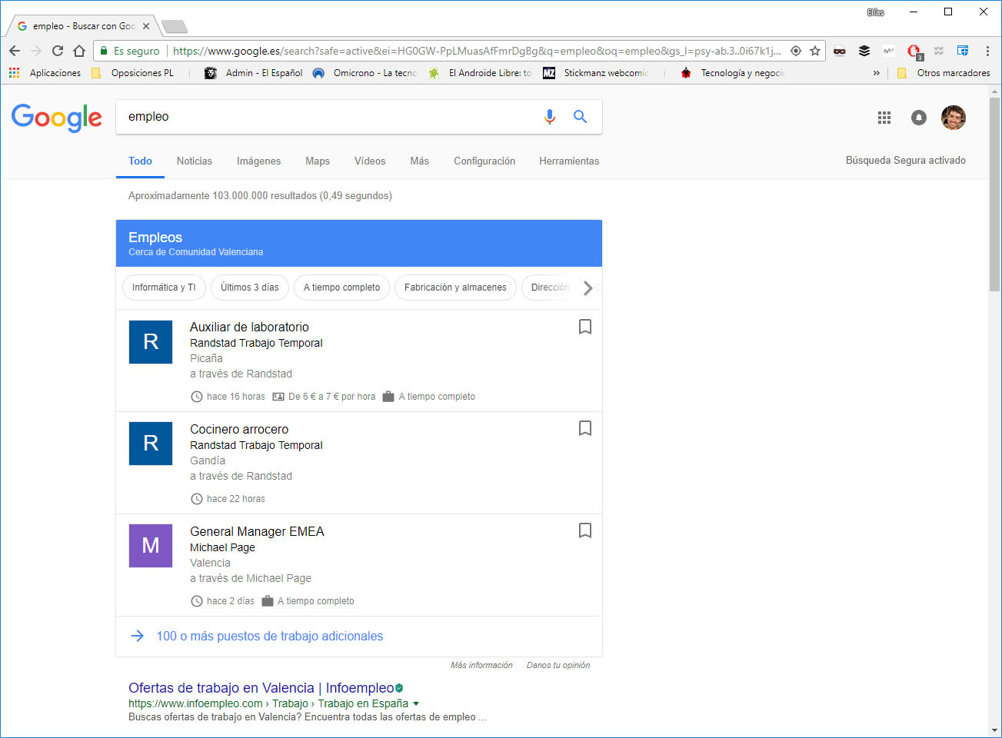The height and width of the screenshot is (738, 1002).
Task: Click the red extension icon showing badge 3
Action: coord(914,51)
